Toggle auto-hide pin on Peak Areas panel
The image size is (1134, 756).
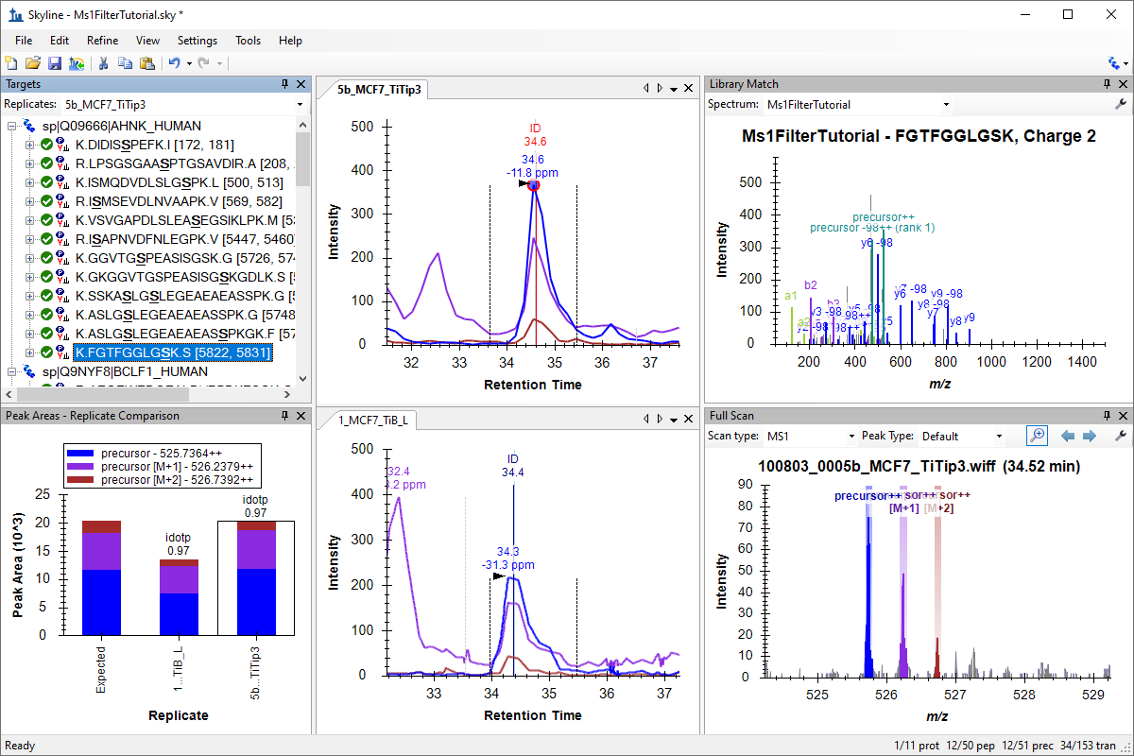pyautogui.click(x=284, y=416)
